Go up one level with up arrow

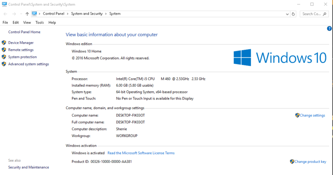27,14
